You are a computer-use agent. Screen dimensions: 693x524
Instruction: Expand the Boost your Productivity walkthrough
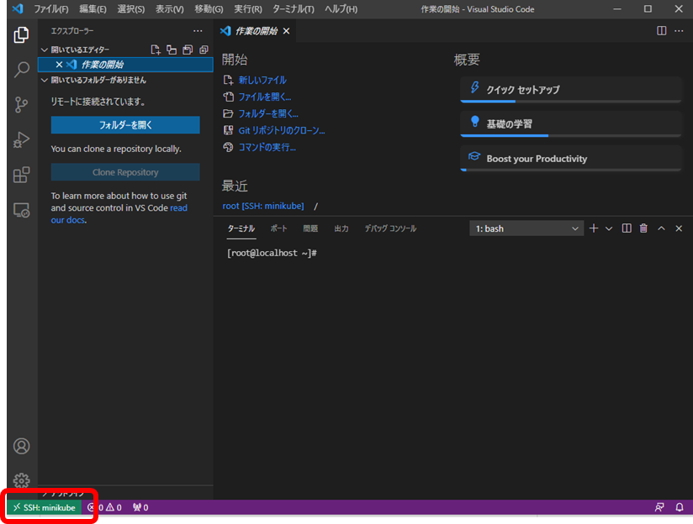coord(570,159)
